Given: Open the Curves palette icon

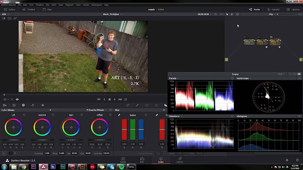Looking at the screenshot, I should [128, 105].
